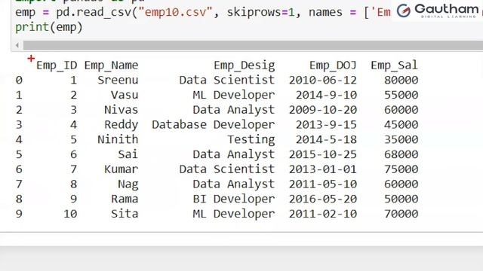
Task: Click Sreenu's Data Scientist designation
Action: [x=227, y=80]
